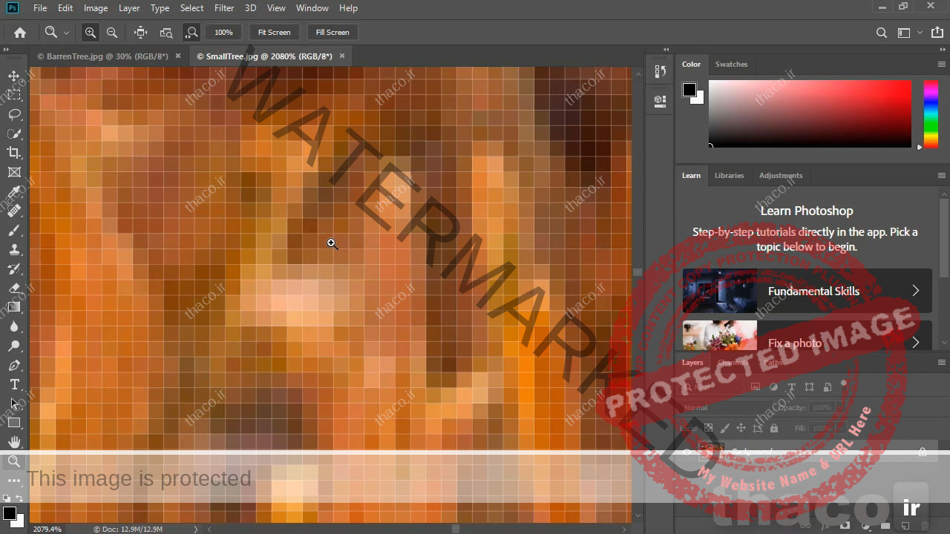The width and height of the screenshot is (950, 534).
Task: Open the Select menu
Action: (x=191, y=8)
